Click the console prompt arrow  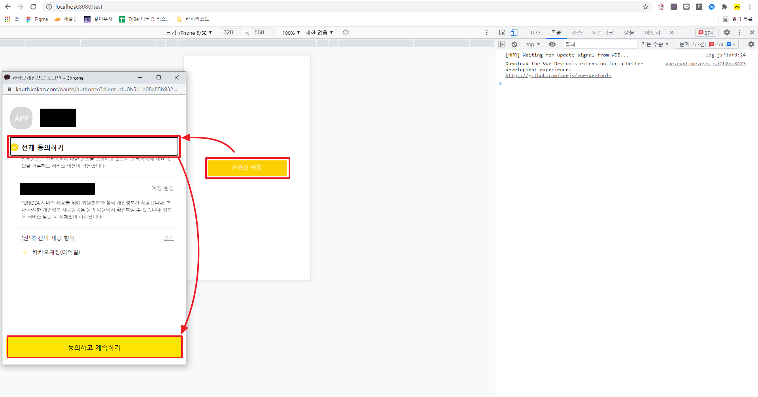pyautogui.click(x=500, y=83)
